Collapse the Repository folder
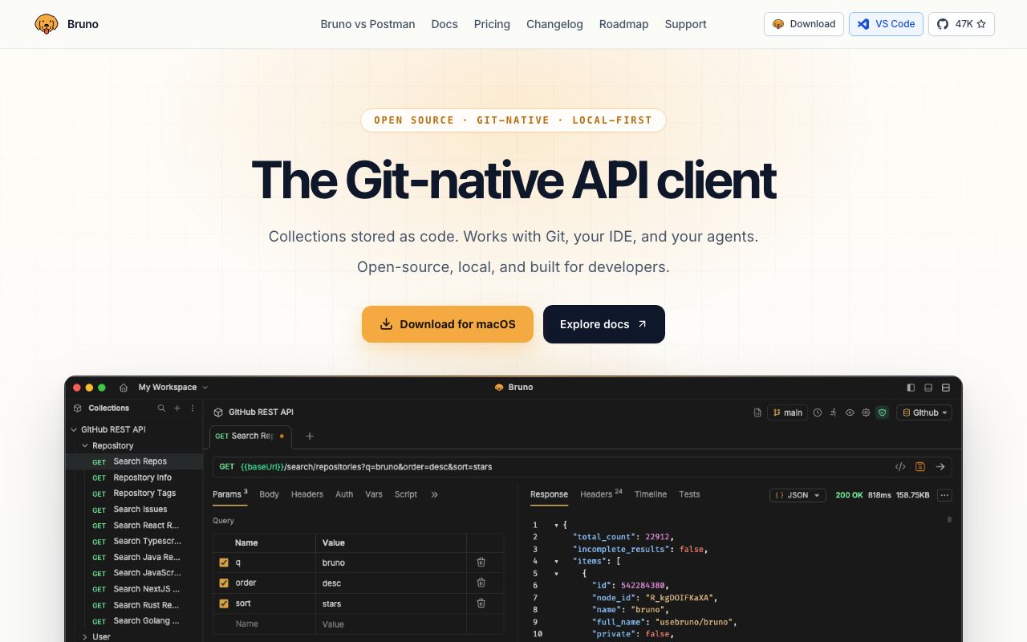 85,446
